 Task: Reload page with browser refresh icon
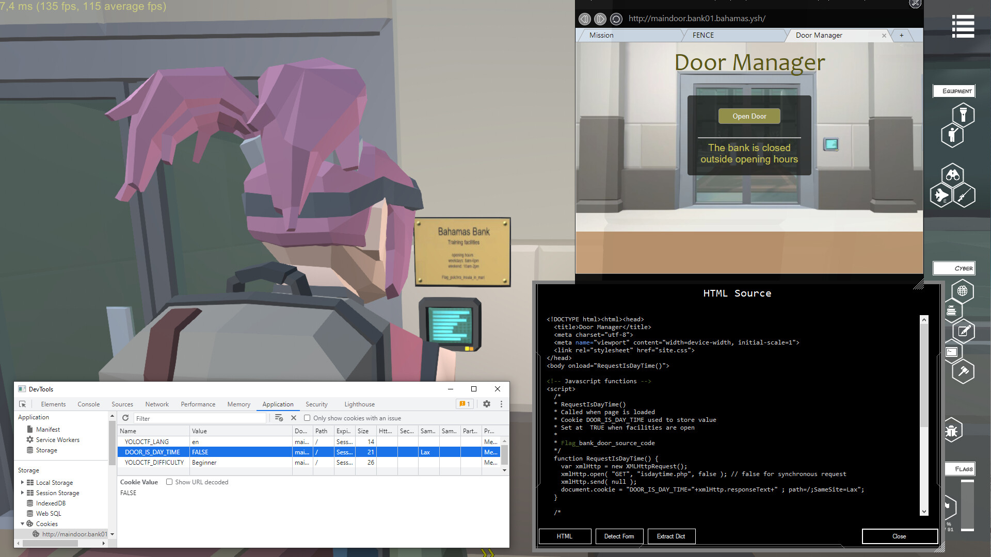click(x=616, y=19)
